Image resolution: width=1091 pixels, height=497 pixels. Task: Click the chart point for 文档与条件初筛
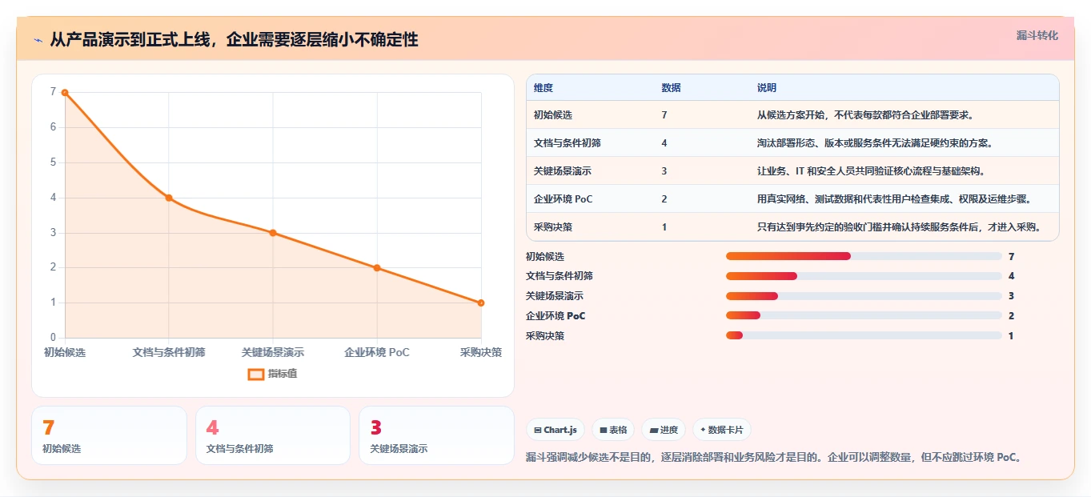pos(169,198)
